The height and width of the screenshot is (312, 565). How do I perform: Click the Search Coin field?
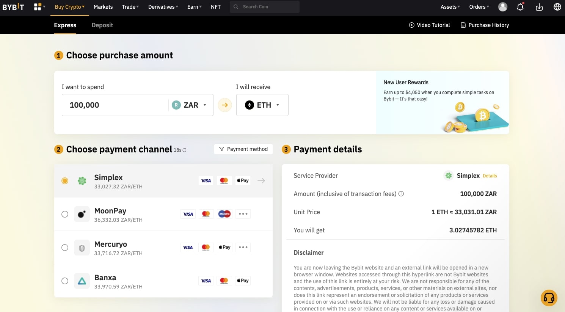click(x=265, y=7)
